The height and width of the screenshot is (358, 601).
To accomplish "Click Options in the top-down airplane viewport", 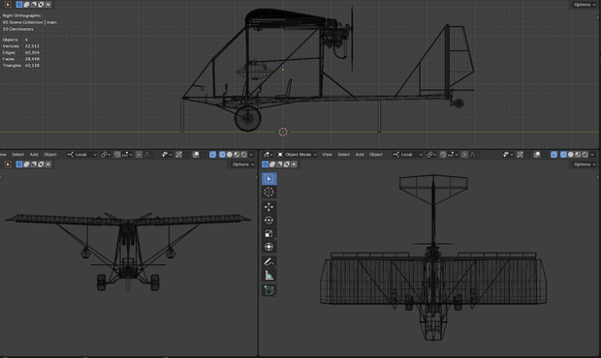I will tap(585, 164).
